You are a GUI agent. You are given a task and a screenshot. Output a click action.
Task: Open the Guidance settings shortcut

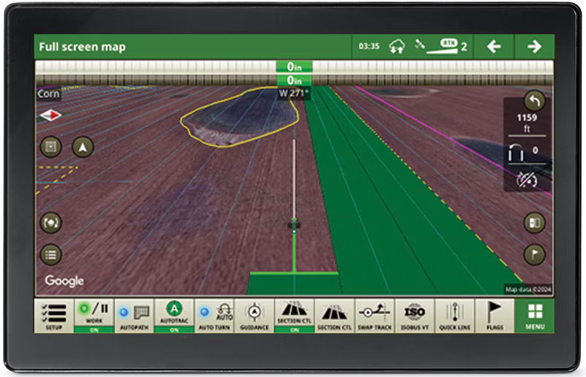[x=255, y=316]
